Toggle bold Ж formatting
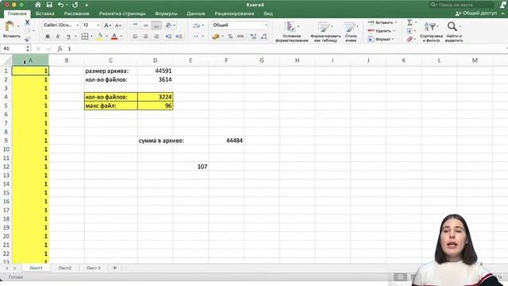The image size is (508, 286). pos(48,37)
